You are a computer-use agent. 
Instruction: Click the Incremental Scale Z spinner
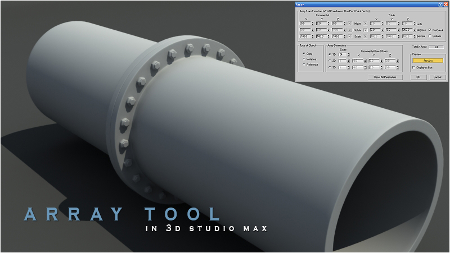tap(345, 36)
